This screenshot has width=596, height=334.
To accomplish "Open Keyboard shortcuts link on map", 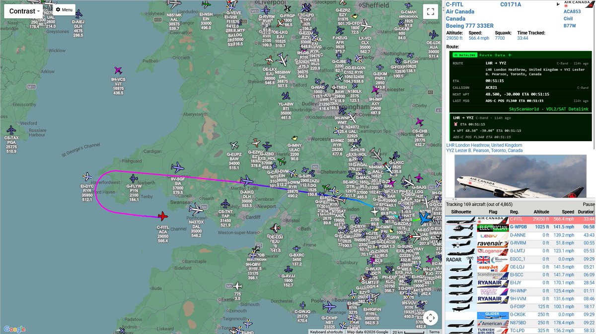I will coord(326,332).
